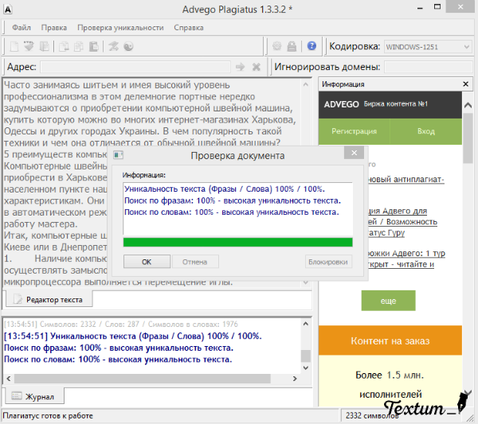Viewport: 478px width, 424px height.
Task: Click the log horizontal scroll right arrow
Action: 295,379
